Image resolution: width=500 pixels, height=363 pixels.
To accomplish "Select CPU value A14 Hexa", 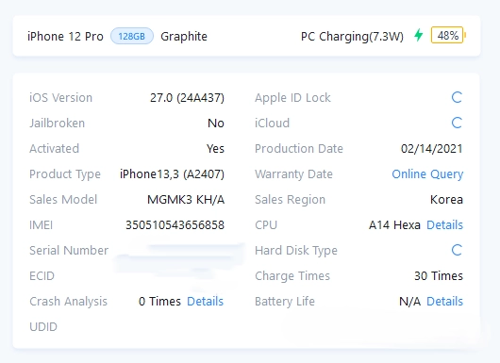I will coord(394,225).
